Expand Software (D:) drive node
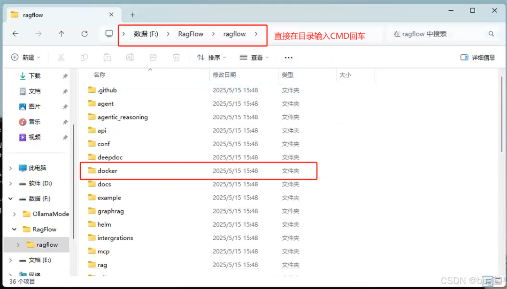The height and width of the screenshot is (289, 507). click(x=10, y=184)
